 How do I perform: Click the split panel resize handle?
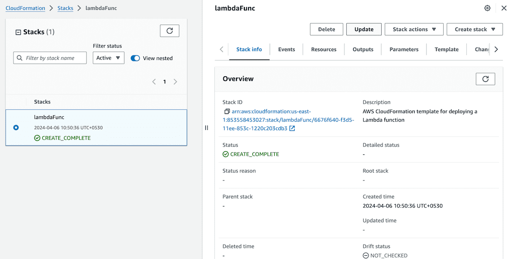[206, 128]
